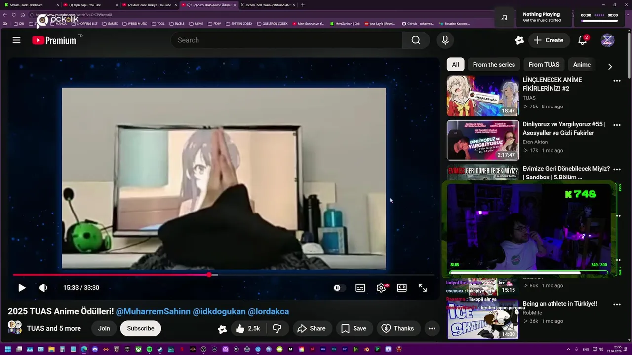Screen dimensions: 632x355
Task: Like the video with 2.5k likes
Action: coord(248,328)
